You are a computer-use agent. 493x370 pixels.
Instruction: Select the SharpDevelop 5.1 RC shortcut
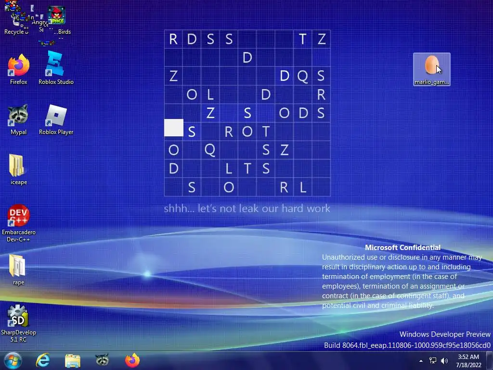(x=18, y=323)
